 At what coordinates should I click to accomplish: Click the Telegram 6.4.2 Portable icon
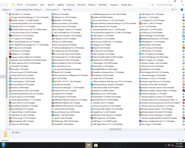[x=92, y=45]
